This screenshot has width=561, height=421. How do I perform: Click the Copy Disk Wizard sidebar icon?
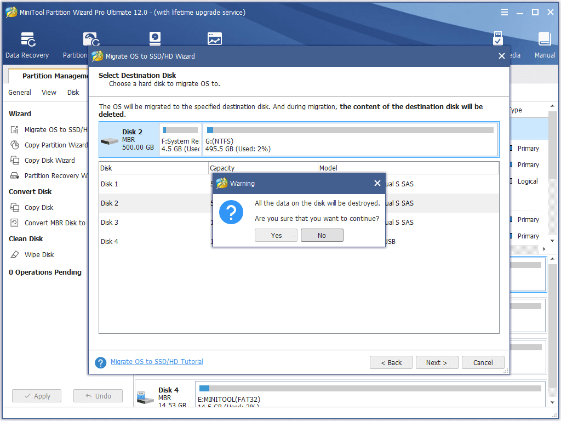15,161
